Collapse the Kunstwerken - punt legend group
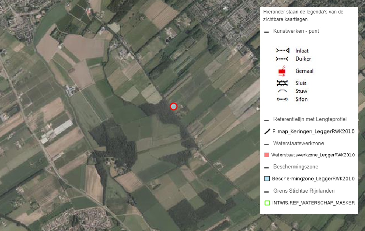 coord(266,32)
